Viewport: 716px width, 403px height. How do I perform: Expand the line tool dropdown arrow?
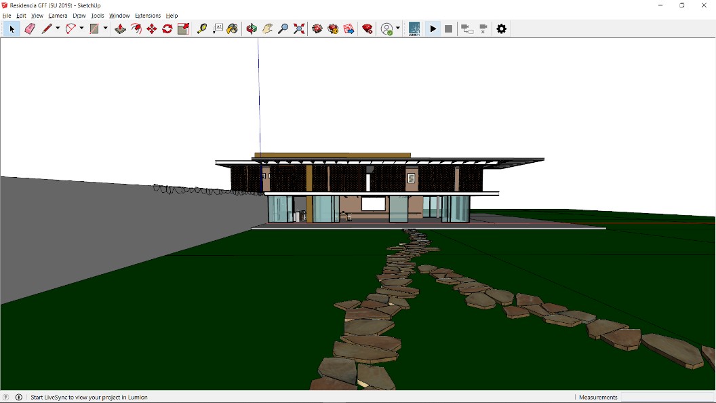[x=58, y=28]
